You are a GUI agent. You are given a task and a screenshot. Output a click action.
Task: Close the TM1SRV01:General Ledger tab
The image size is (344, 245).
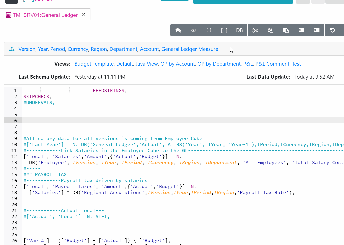(x=83, y=15)
